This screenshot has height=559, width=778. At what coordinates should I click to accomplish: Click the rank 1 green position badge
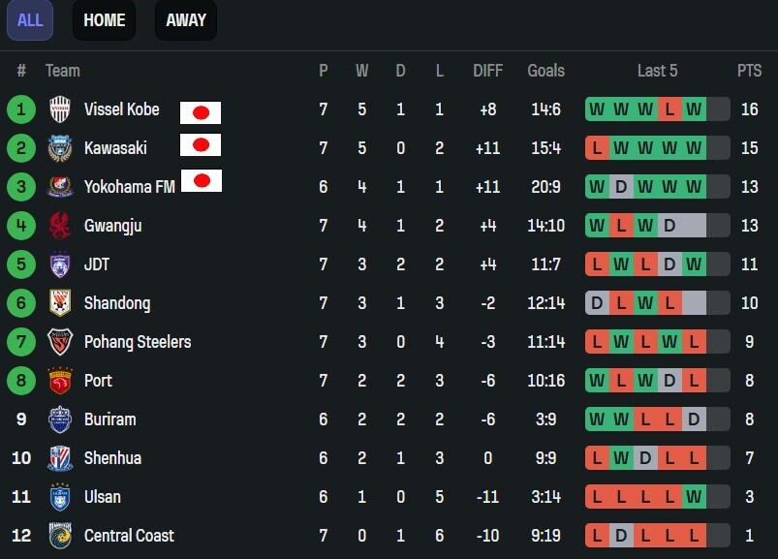pyautogui.click(x=21, y=109)
